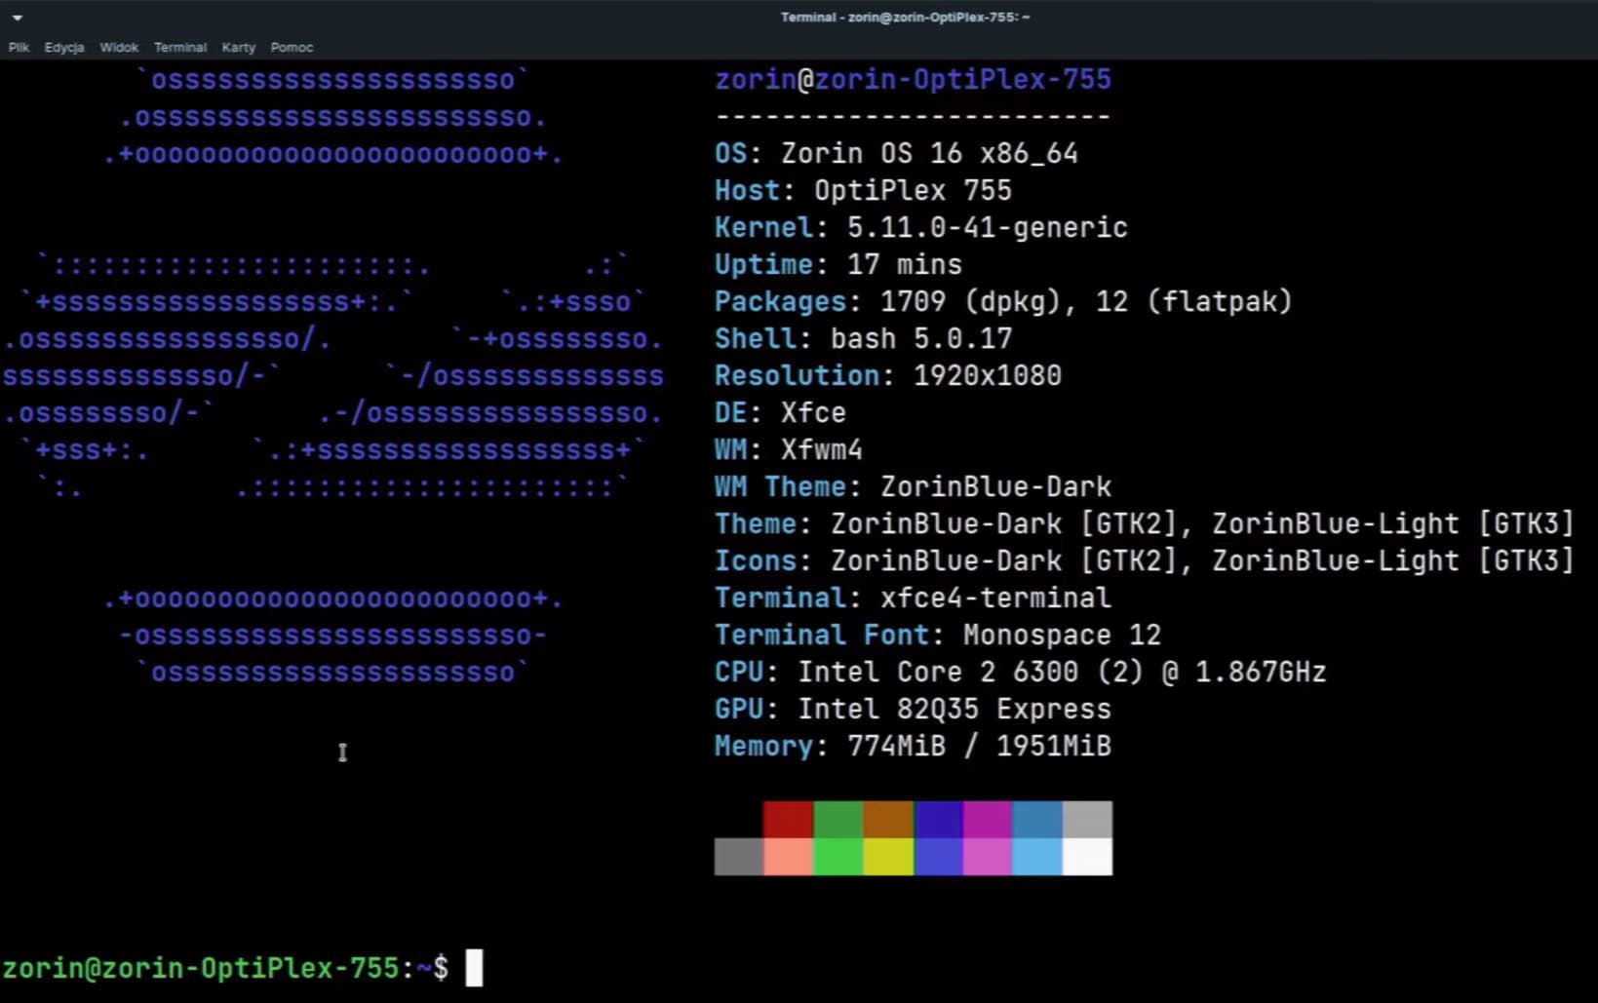Click the light sky blue color block
Viewport: 1598px width, 1003px height.
pyautogui.click(x=1037, y=857)
